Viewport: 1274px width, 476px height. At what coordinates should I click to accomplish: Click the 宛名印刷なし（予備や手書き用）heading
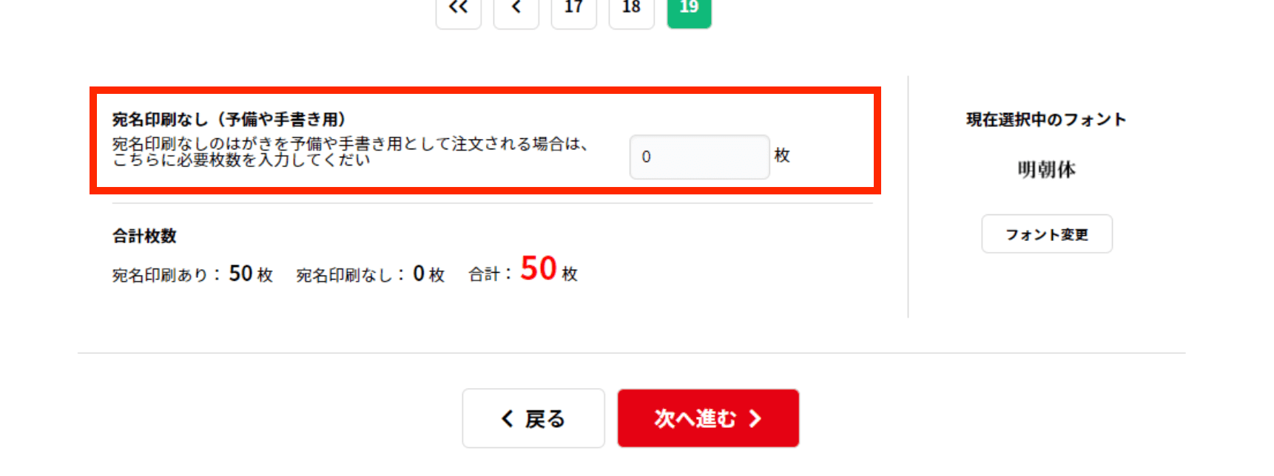(x=229, y=120)
